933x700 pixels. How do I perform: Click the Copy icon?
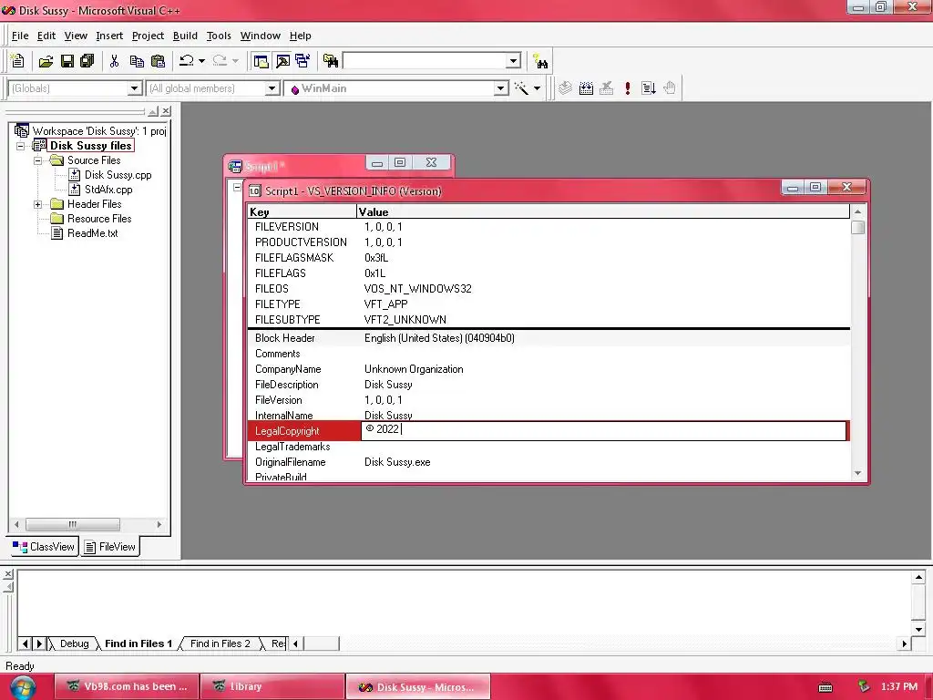137,61
